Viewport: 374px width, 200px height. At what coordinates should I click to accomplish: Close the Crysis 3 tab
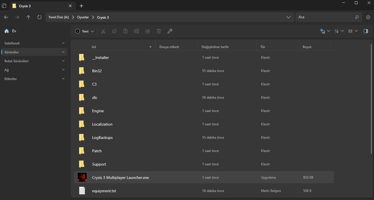70,6
